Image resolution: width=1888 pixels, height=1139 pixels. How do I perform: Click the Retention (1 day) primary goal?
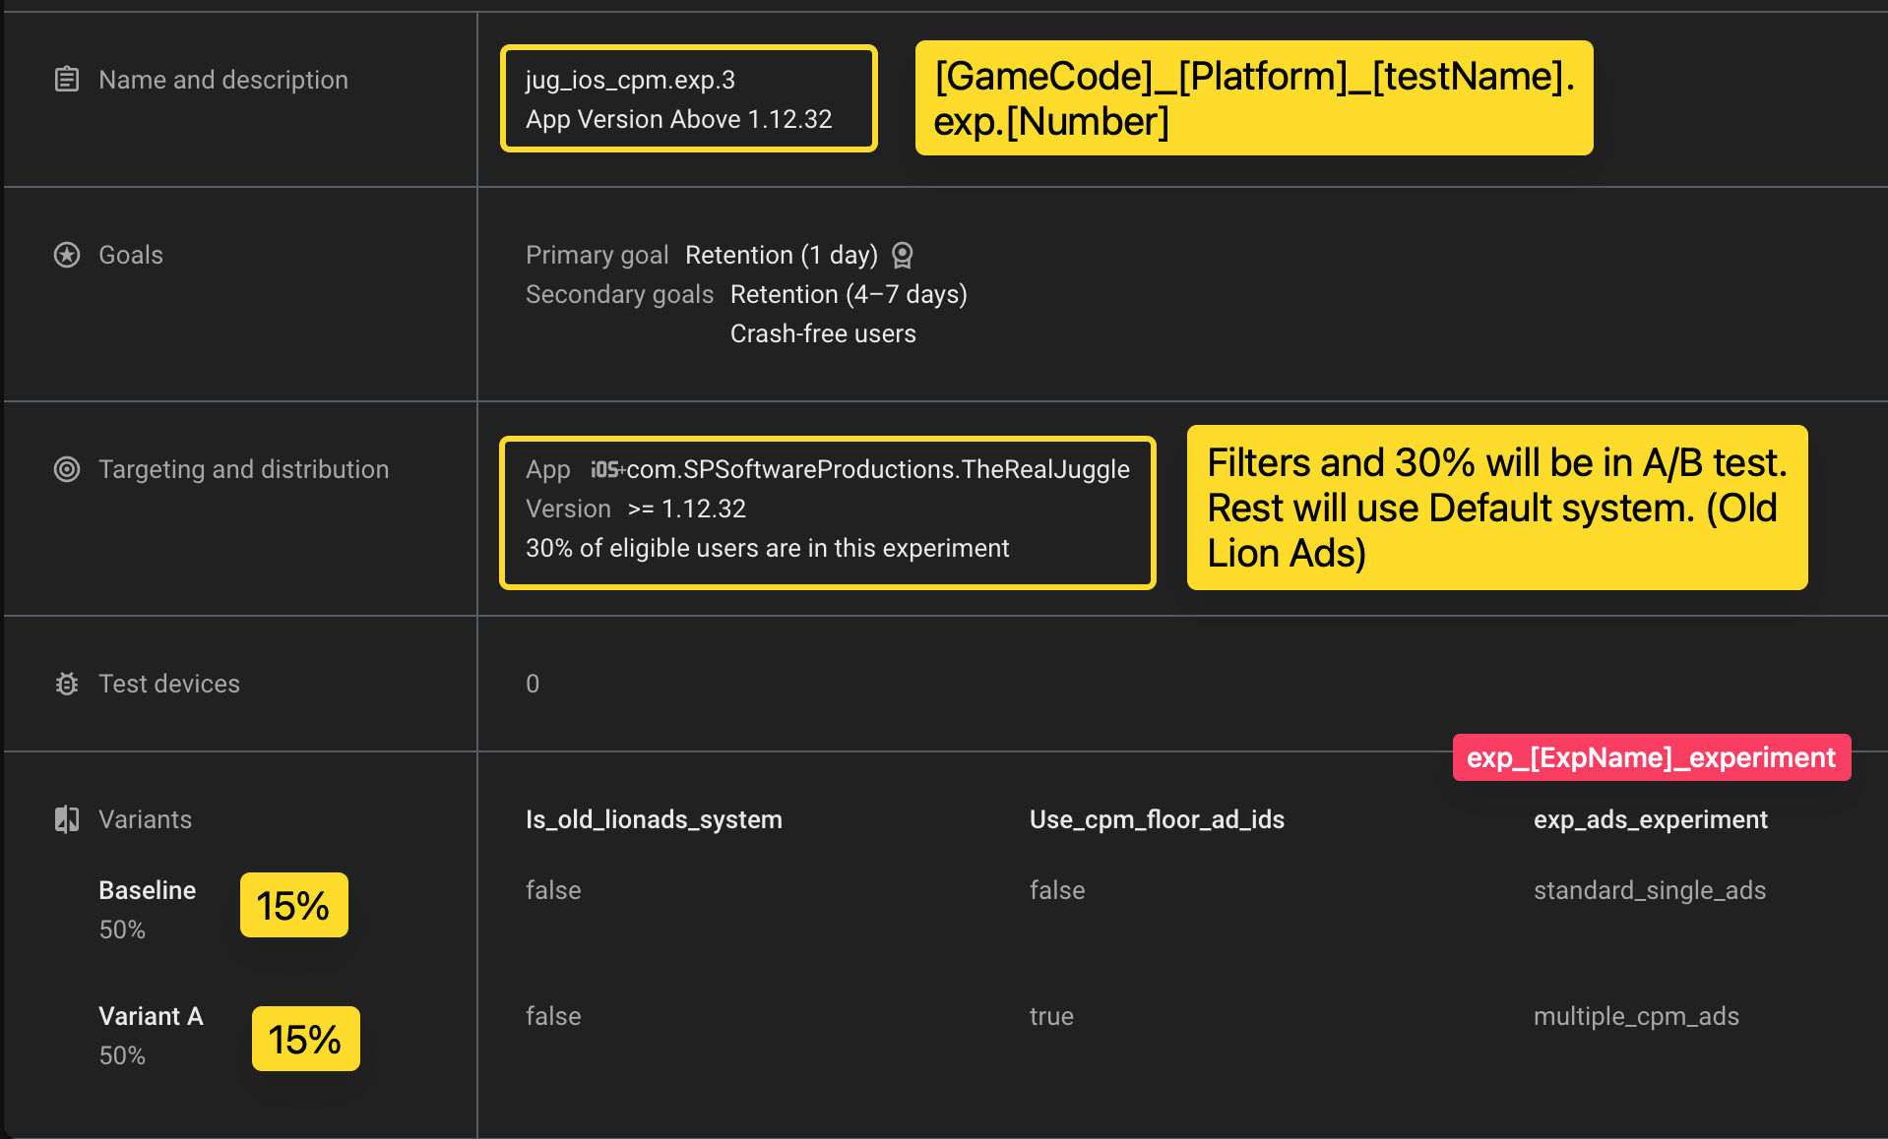[781, 256]
